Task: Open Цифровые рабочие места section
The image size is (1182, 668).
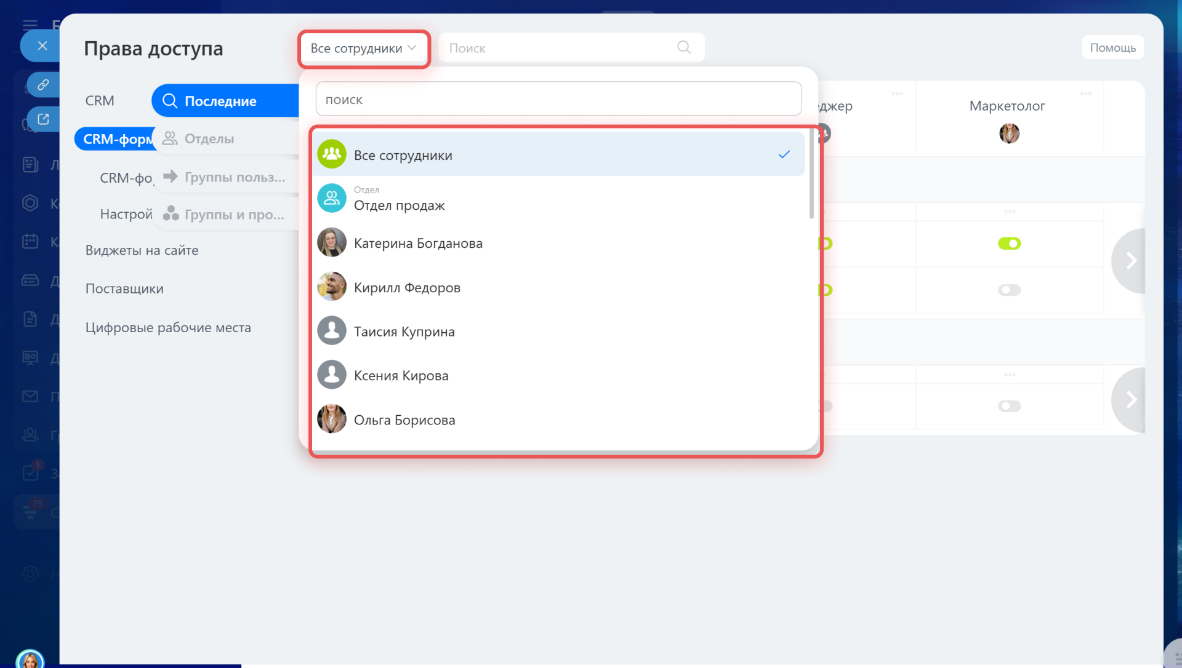Action: point(168,328)
